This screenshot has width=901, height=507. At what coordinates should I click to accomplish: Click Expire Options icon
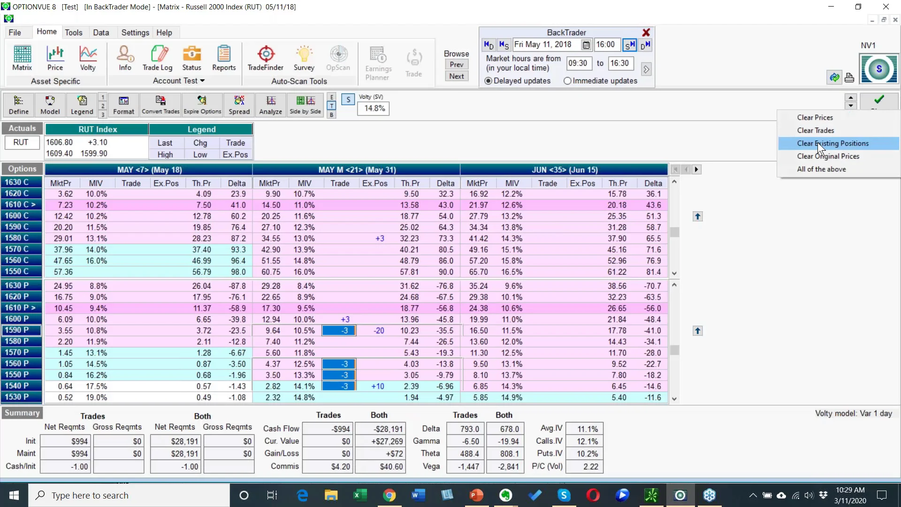[x=202, y=105]
